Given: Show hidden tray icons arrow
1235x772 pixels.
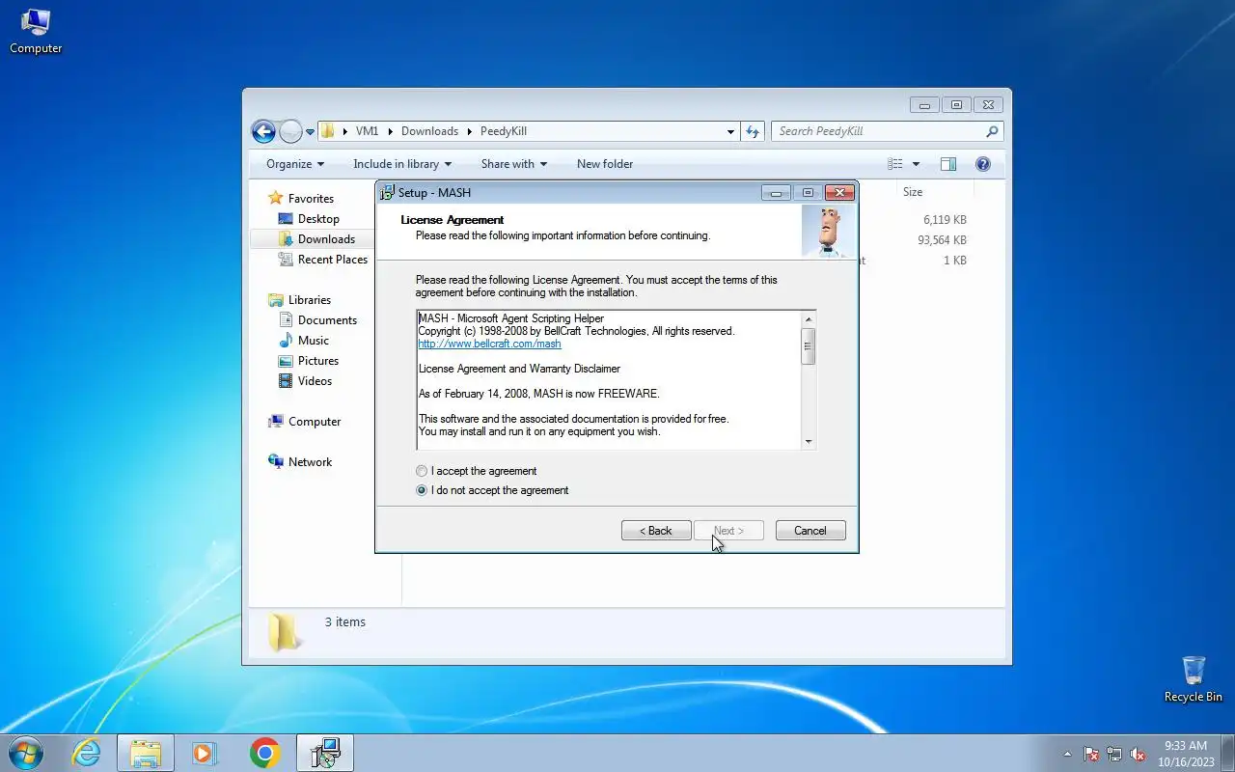Looking at the screenshot, I should click(x=1067, y=754).
